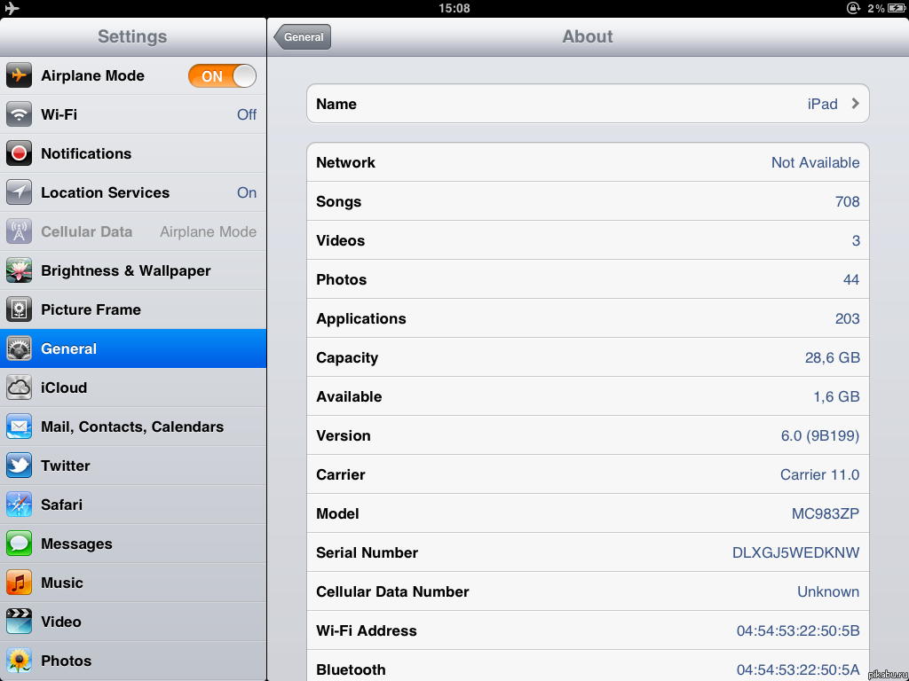Turn off Airplane Mode
Viewport: 909px width, 681px height.
[x=222, y=75]
